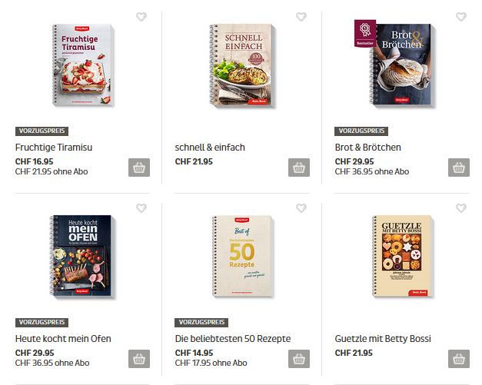This screenshot has width=482, height=385.
Task: Heart the Guetzle mit Betty Bossi book
Action: point(461,208)
